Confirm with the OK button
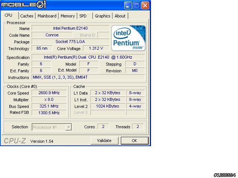The height and width of the screenshot is (178, 238). [135, 141]
